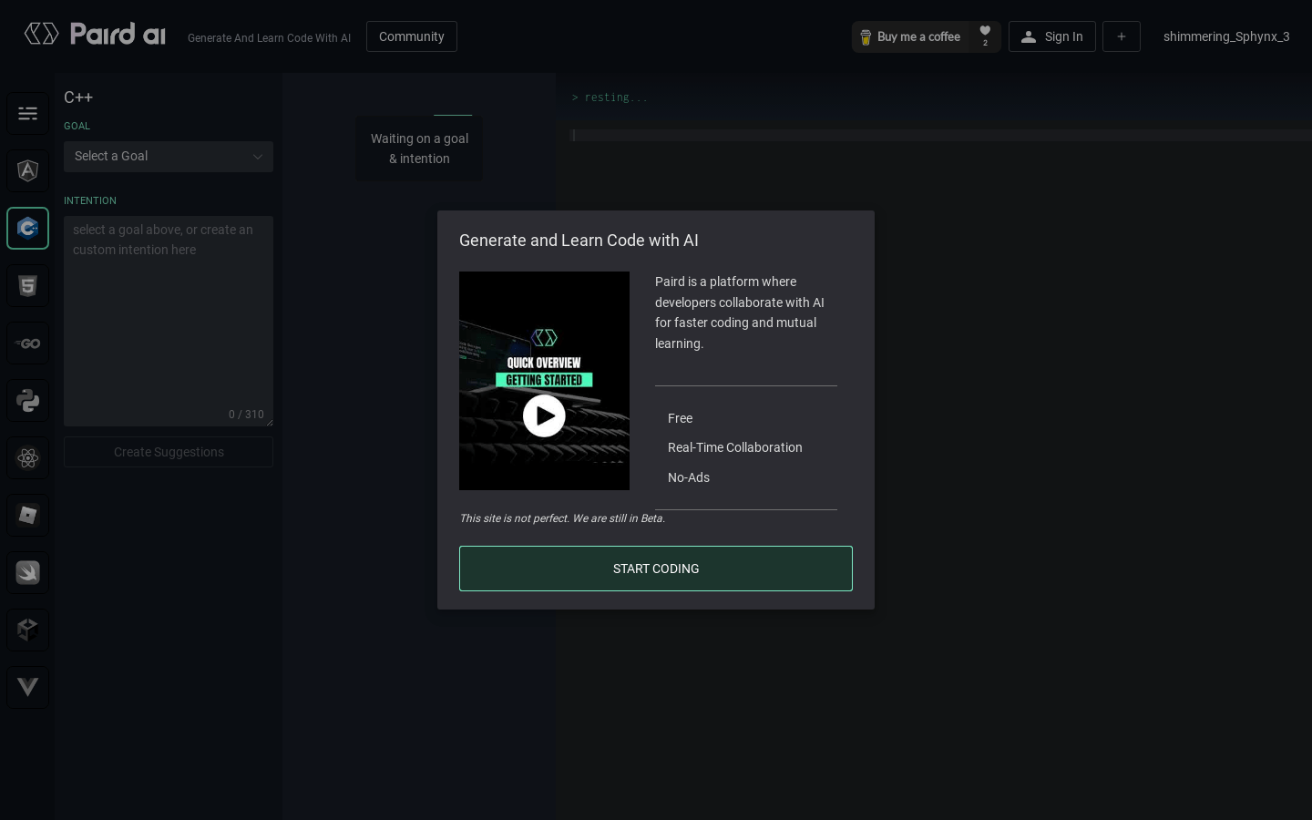Open the Community page

click(412, 36)
